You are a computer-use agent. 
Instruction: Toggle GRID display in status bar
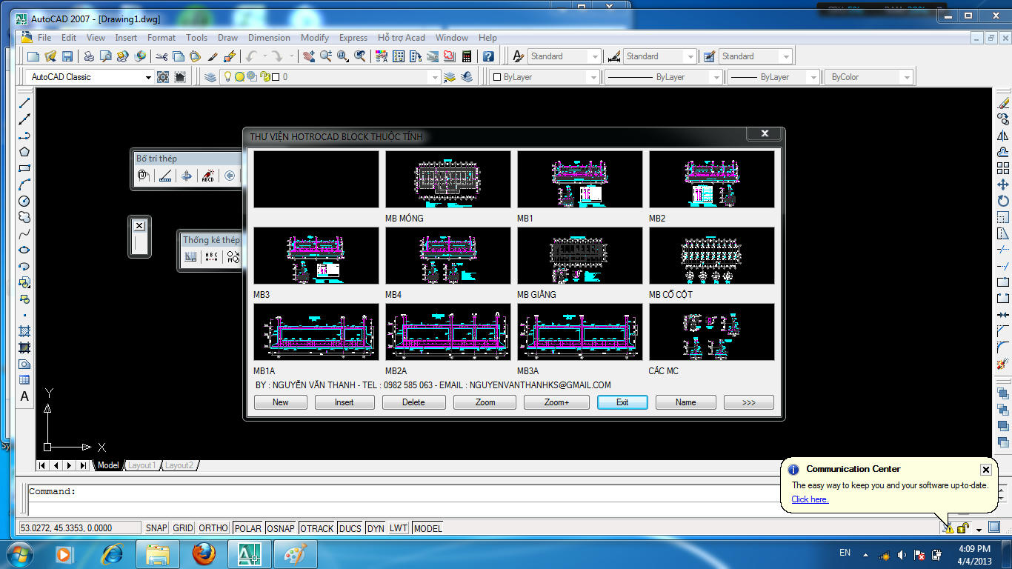pyautogui.click(x=183, y=528)
